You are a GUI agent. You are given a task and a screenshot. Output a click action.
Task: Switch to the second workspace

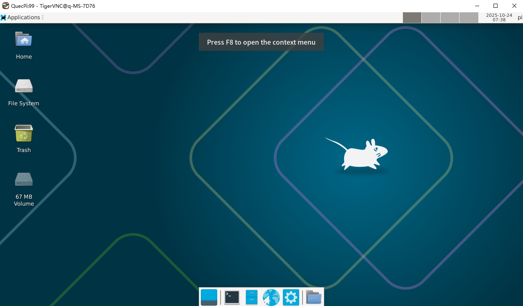pos(431,18)
